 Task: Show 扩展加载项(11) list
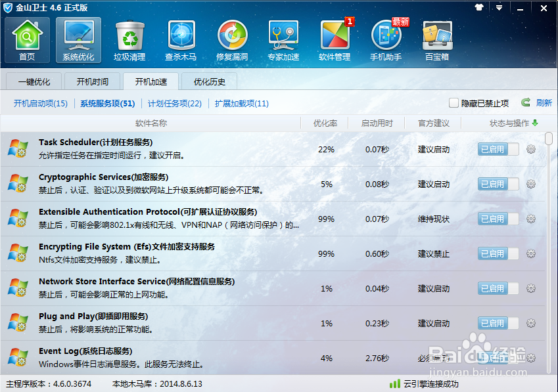click(x=242, y=104)
